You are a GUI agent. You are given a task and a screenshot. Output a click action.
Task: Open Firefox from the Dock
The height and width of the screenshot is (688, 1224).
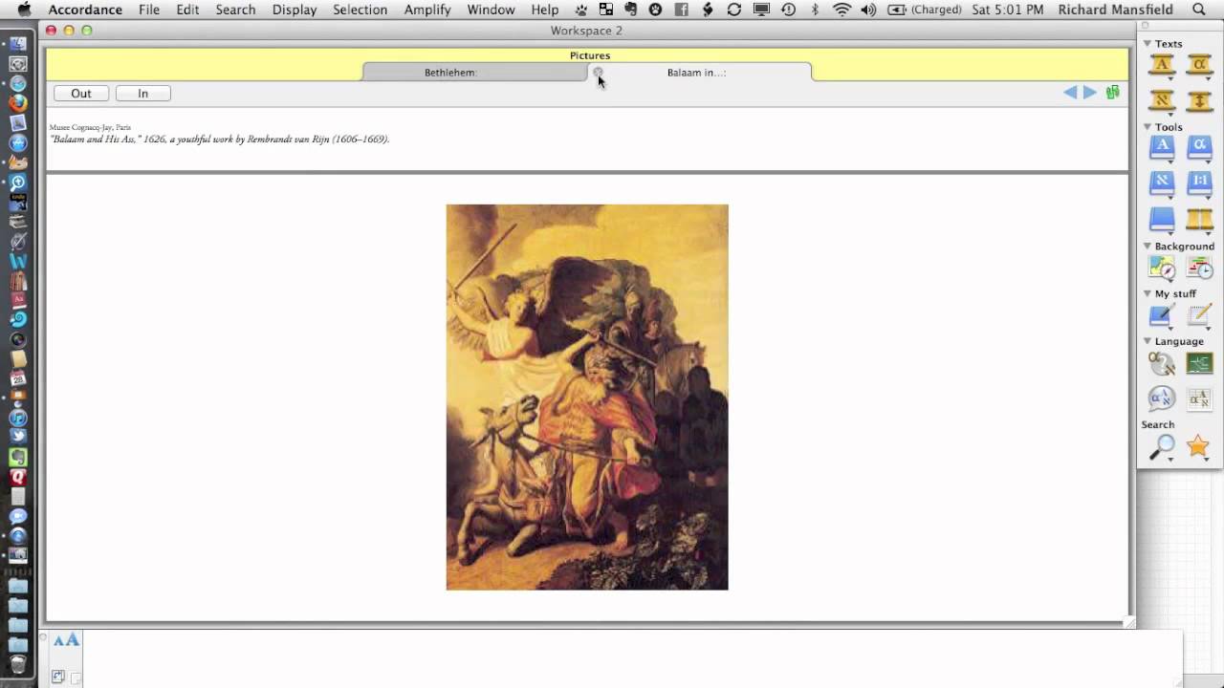coord(18,103)
